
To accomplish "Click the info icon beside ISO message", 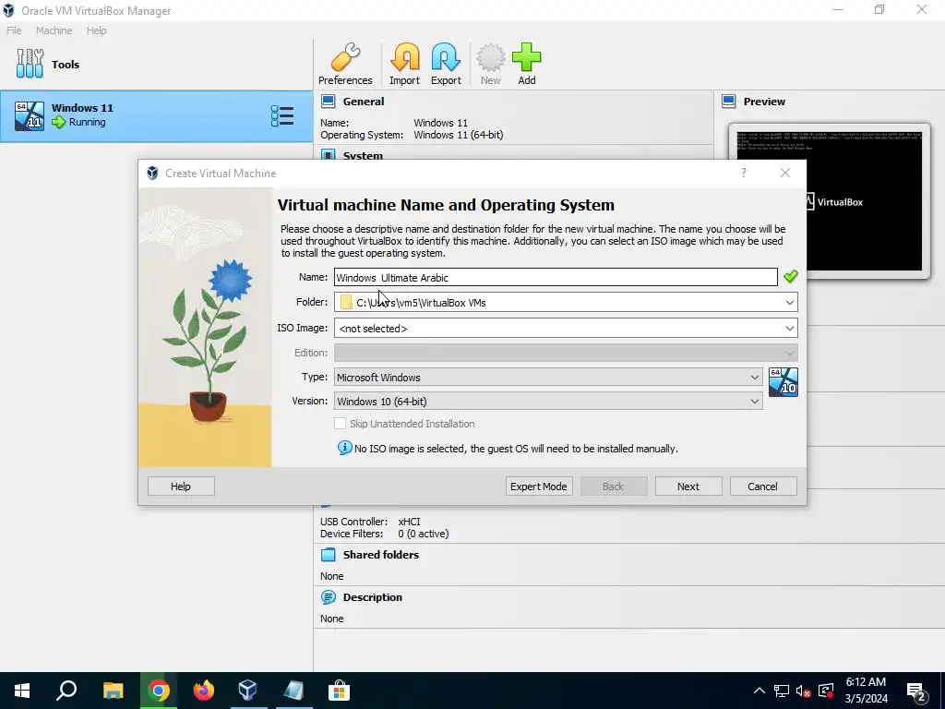I will click(345, 448).
